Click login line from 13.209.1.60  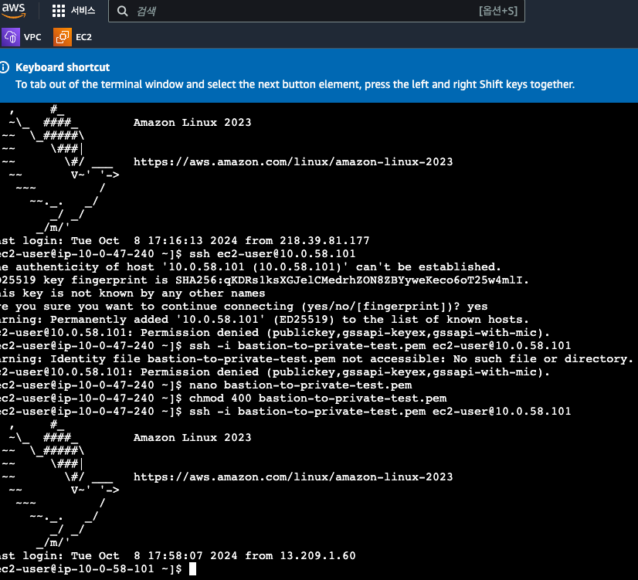pyautogui.click(x=178, y=555)
